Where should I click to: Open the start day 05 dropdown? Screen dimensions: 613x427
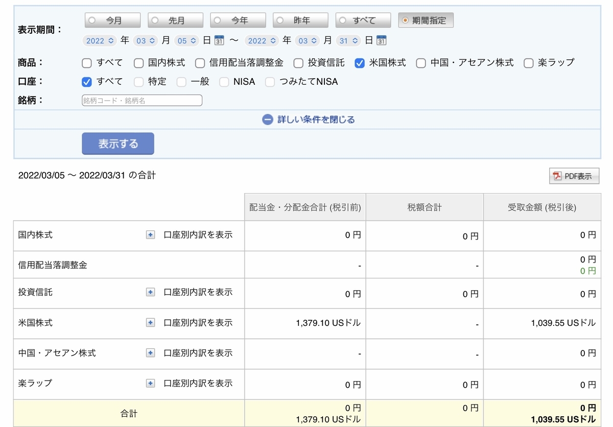tap(186, 40)
